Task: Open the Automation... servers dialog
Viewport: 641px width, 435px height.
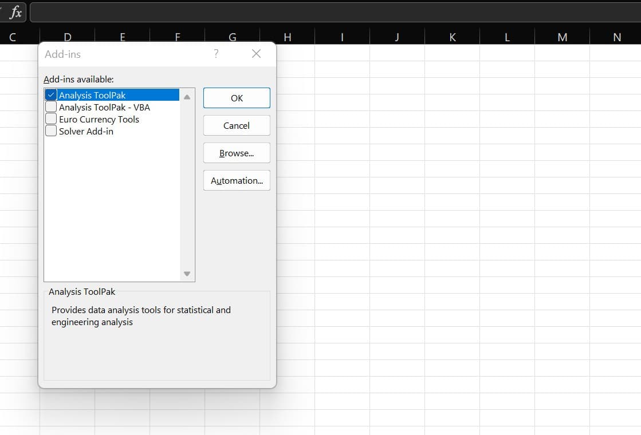Action: point(237,180)
